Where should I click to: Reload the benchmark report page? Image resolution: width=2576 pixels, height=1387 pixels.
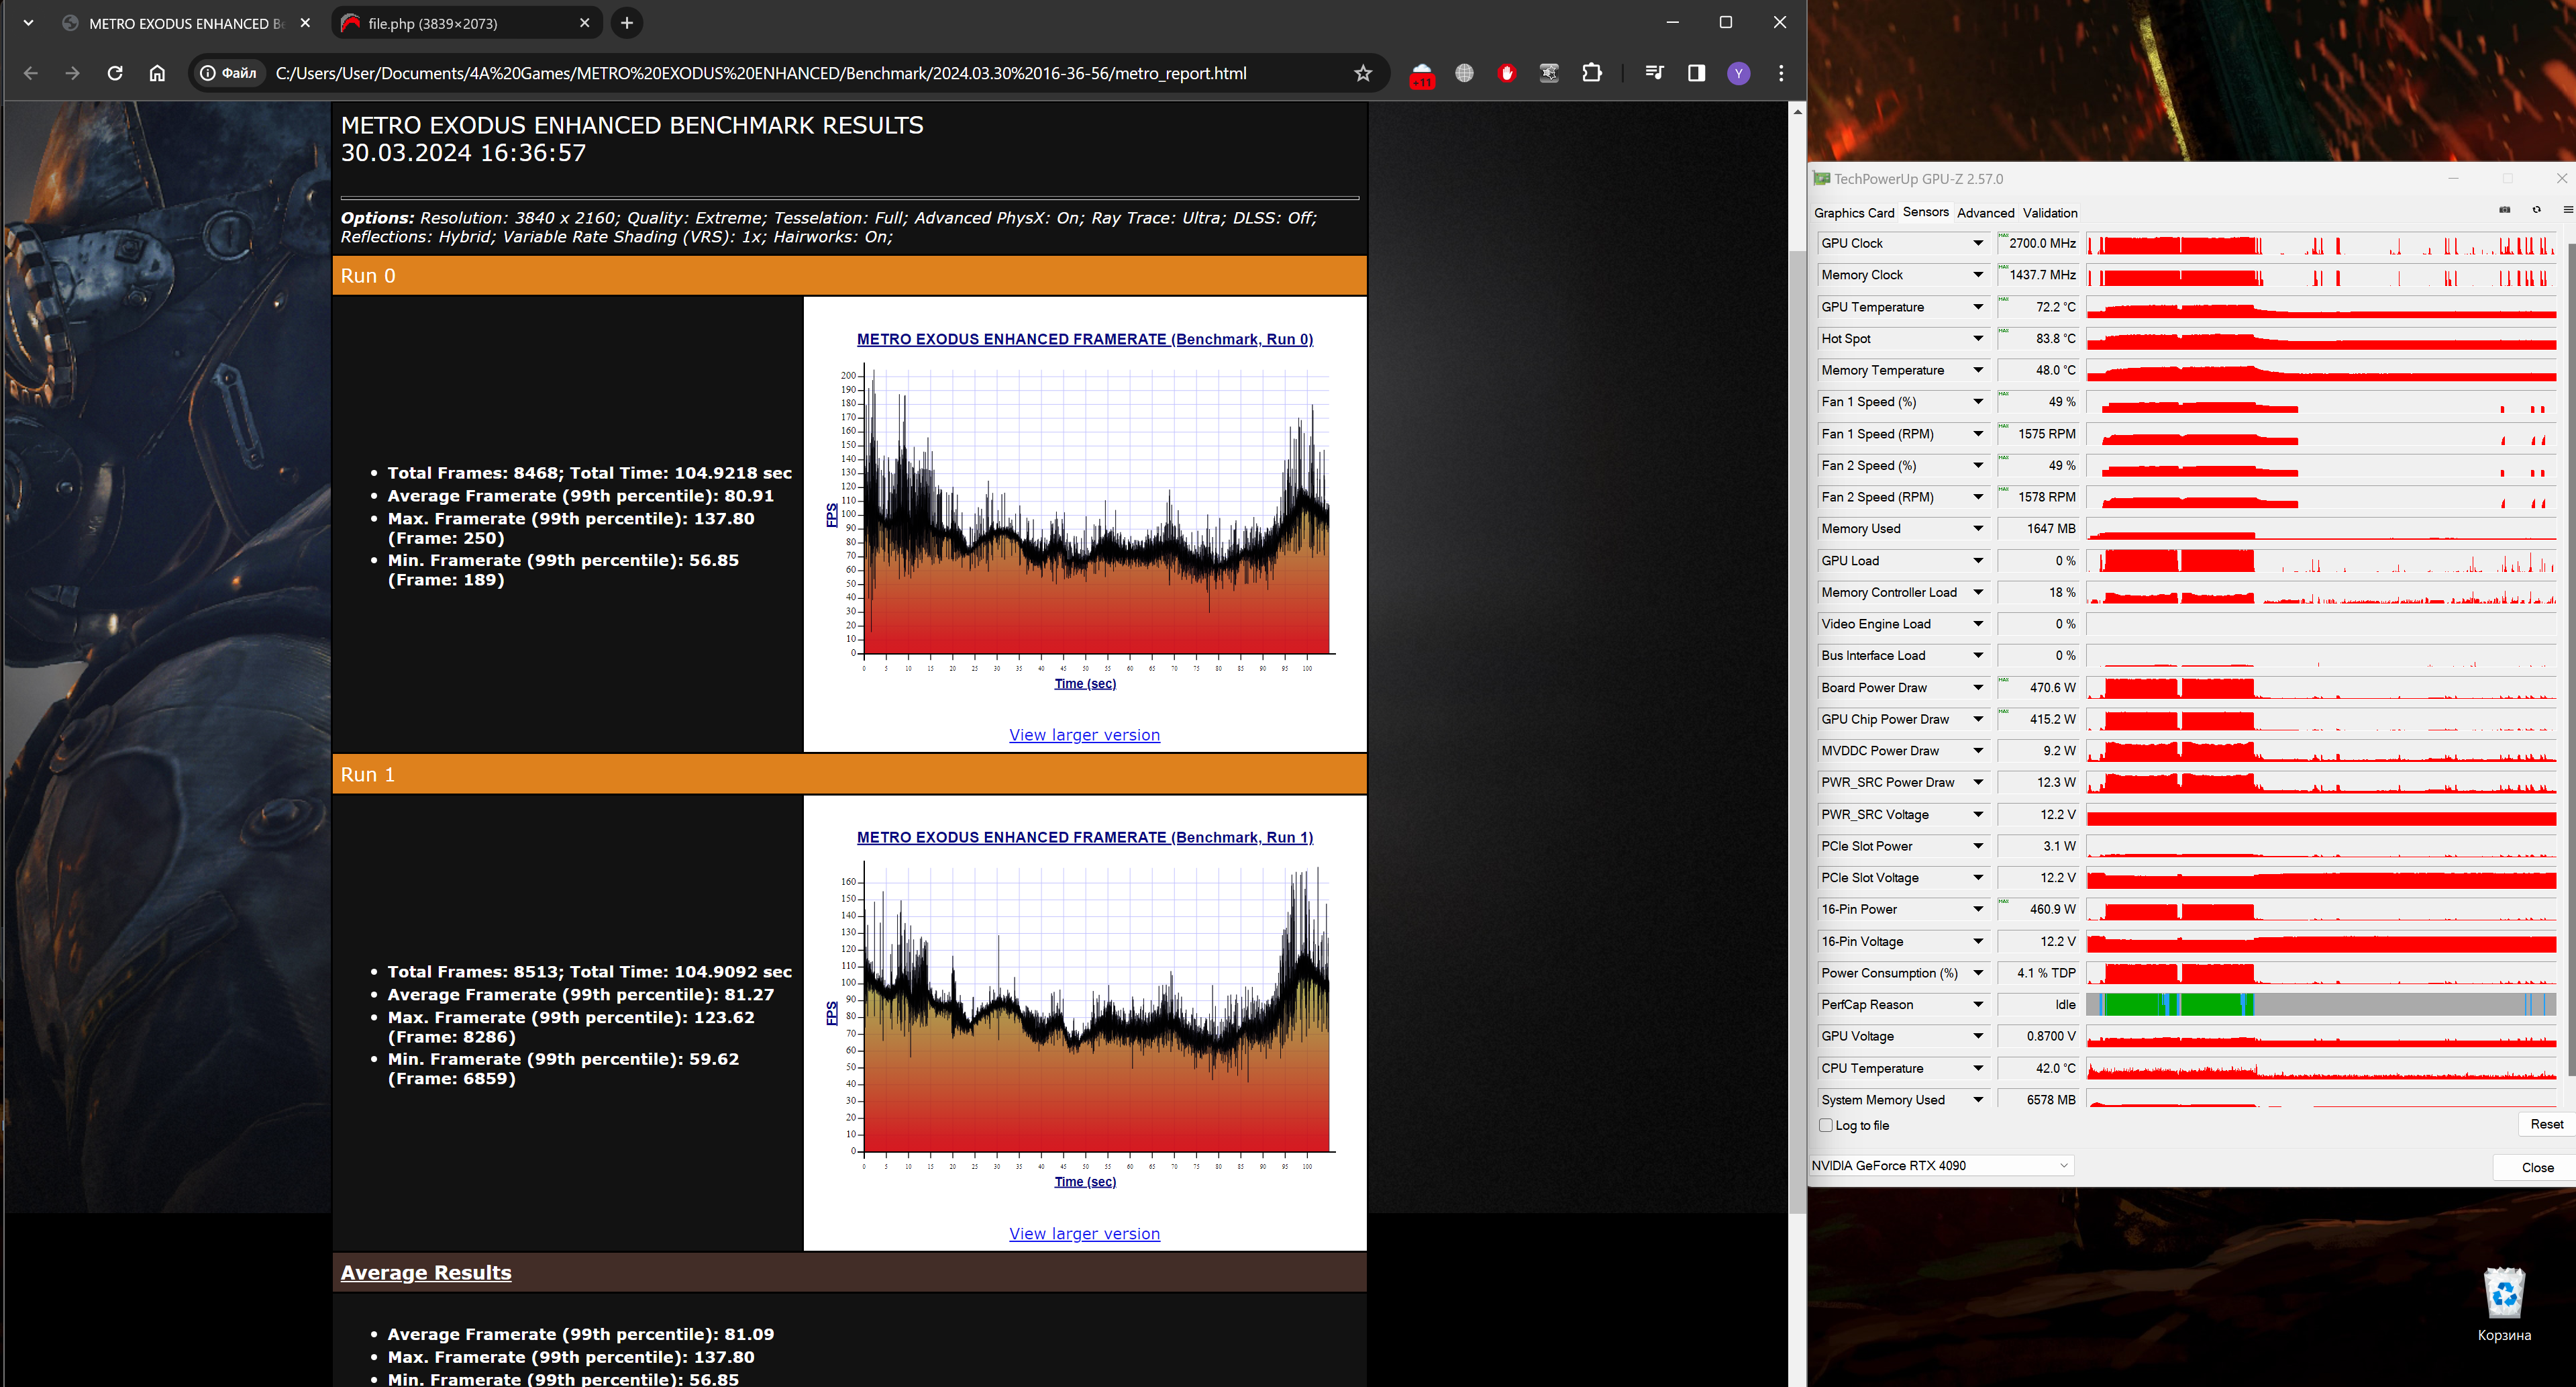click(115, 73)
